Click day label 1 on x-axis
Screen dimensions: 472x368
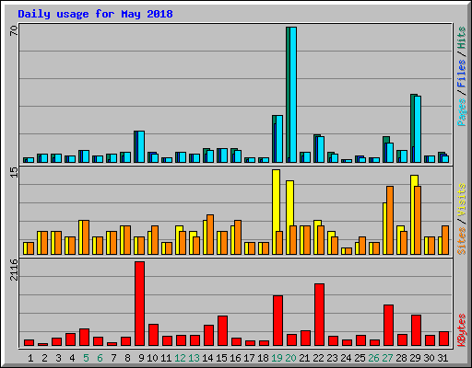tap(30, 358)
